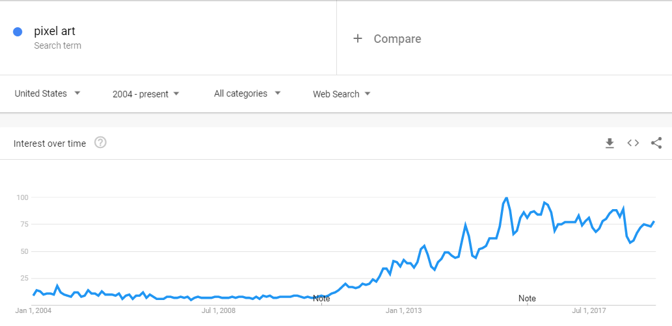The width and height of the screenshot is (672, 326).
Task: Click the Interest over time heading
Action: 49,144
